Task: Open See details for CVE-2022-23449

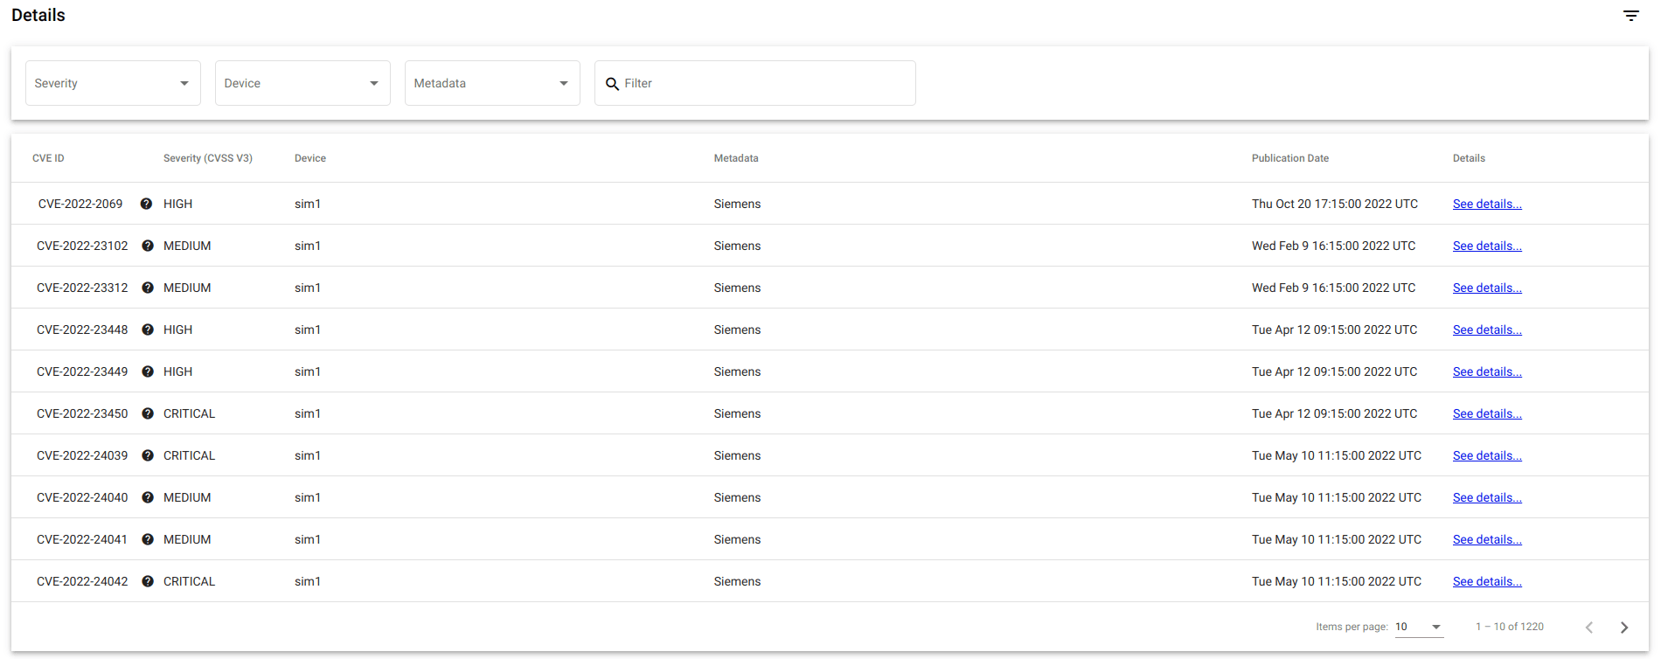Action: click(1486, 371)
